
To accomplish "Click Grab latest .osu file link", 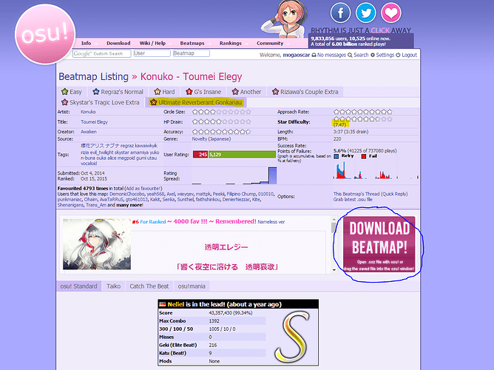I will [x=353, y=200].
